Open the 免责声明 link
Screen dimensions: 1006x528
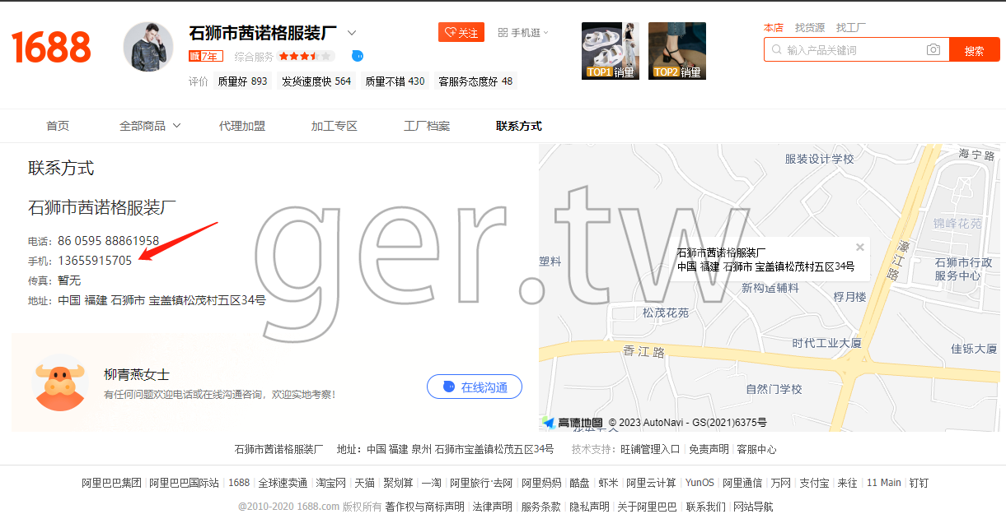(x=709, y=450)
